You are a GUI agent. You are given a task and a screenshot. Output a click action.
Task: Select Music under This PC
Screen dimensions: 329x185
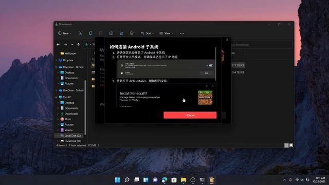coord(66,119)
